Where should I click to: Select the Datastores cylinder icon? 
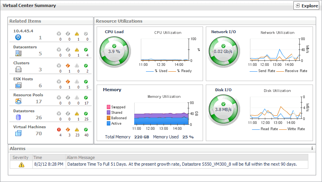(18, 117)
